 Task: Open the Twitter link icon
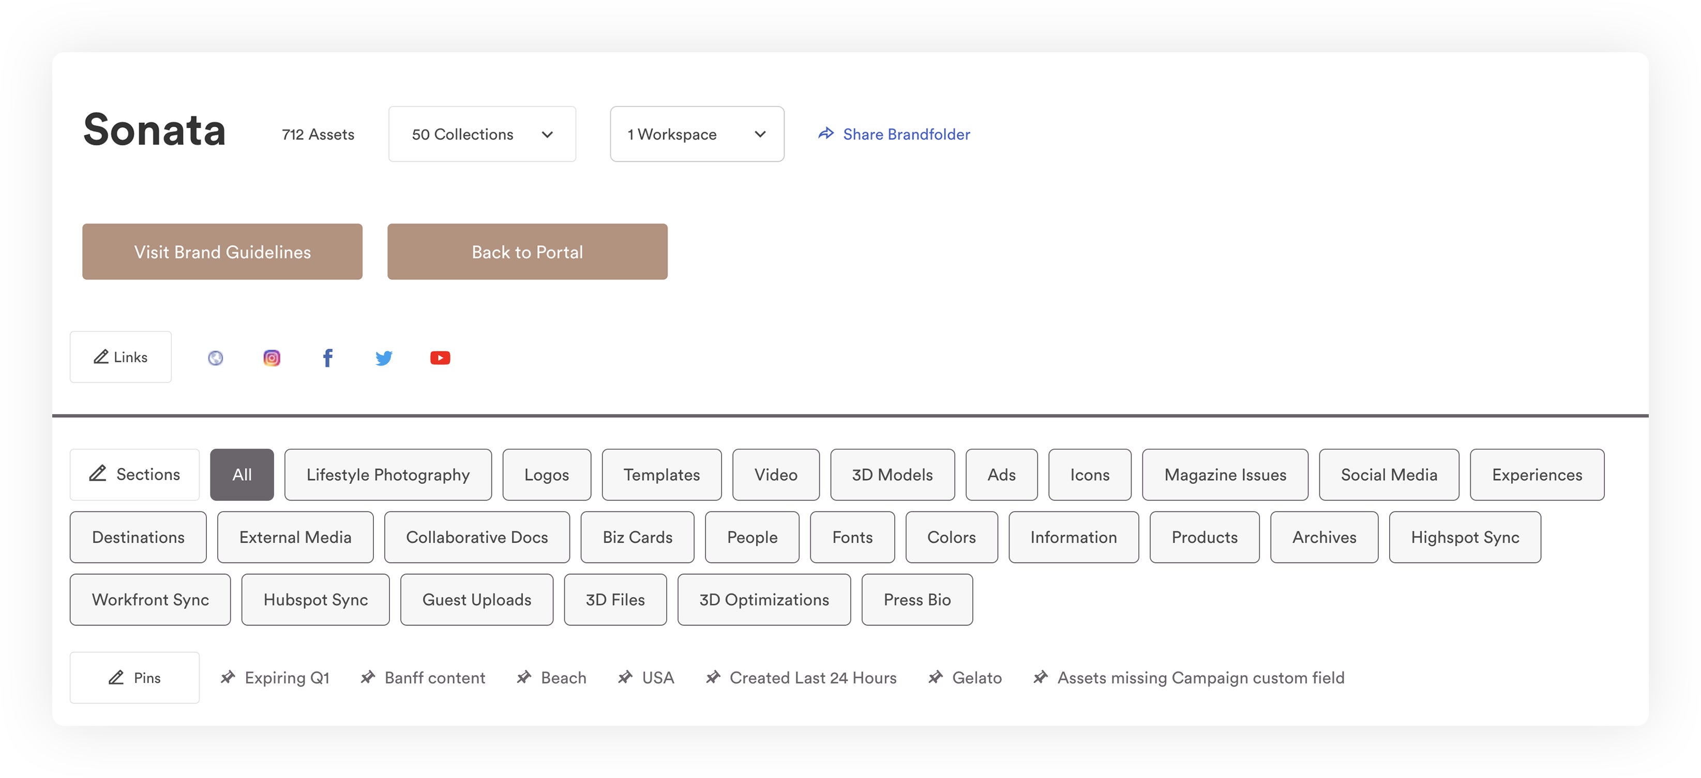[x=384, y=358]
